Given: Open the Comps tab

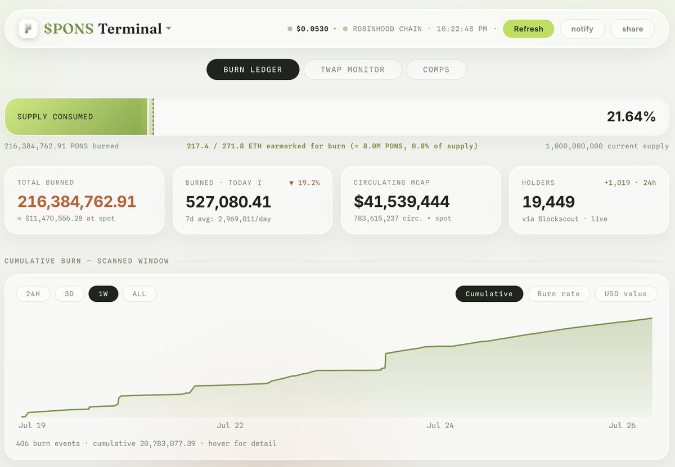Looking at the screenshot, I should pyautogui.click(x=436, y=70).
